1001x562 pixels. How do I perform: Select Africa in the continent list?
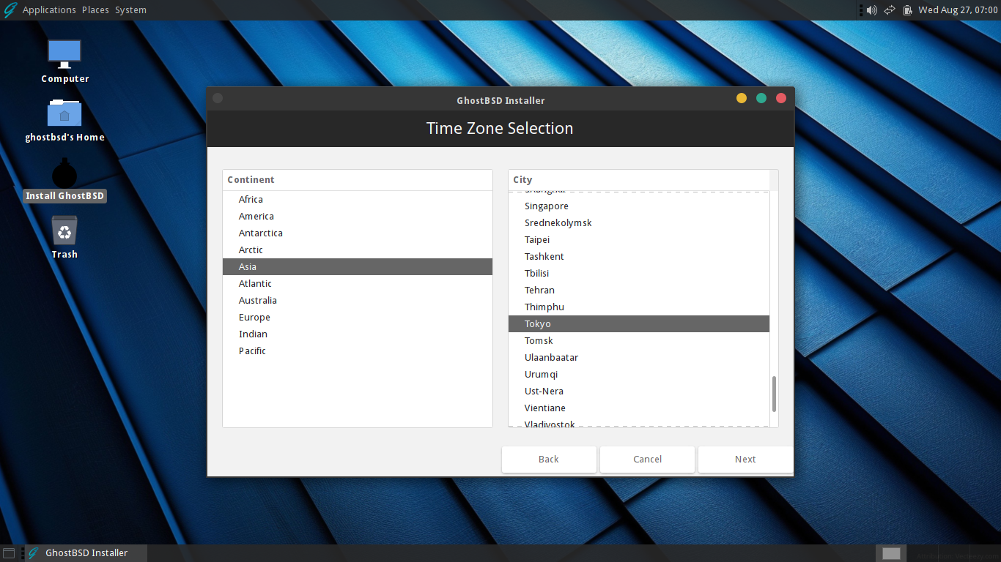pos(358,200)
